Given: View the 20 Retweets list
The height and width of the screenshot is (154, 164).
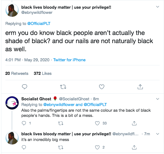Looking at the screenshot, I should pos(17,73).
